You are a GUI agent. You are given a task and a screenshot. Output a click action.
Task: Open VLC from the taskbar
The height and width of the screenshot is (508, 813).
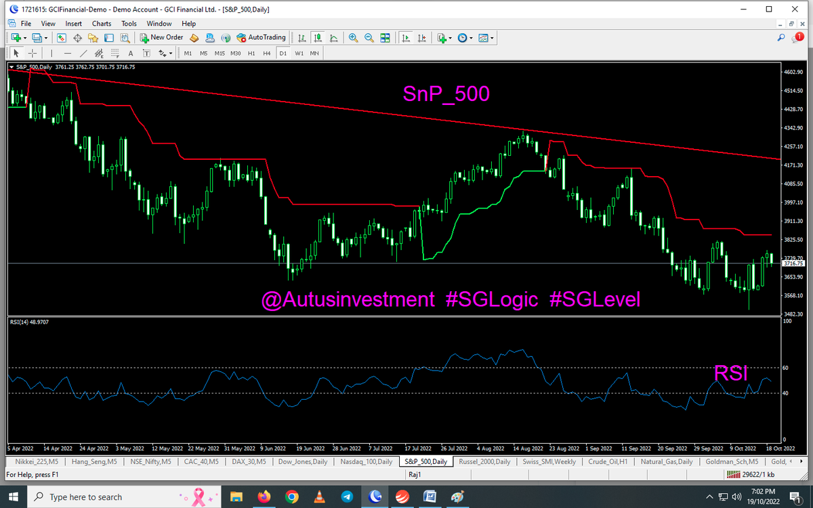click(x=319, y=497)
